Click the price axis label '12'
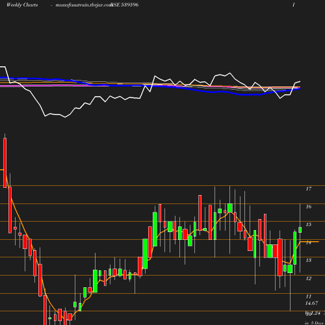325x325 pixels. [x=309, y=278]
